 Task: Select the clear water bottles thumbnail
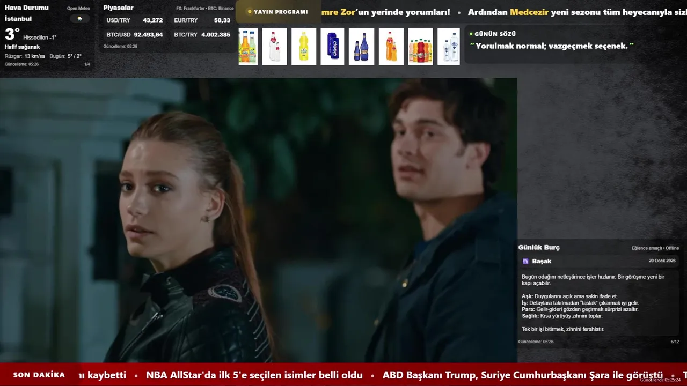click(449, 47)
